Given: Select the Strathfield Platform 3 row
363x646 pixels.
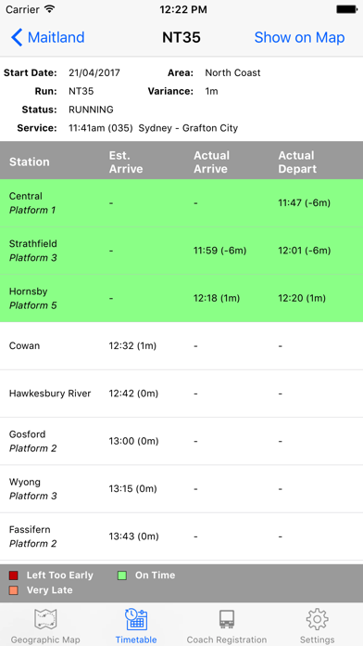Looking at the screenshot, I should click(181, 251).
